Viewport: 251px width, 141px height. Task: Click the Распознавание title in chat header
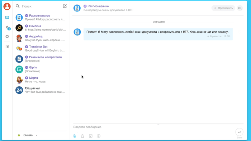98,6
